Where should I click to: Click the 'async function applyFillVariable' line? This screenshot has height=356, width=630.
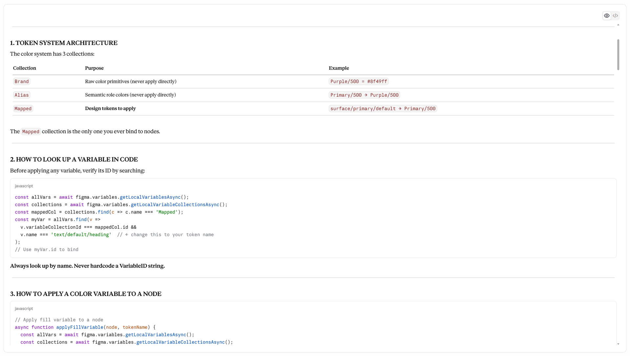pyautogui.click(x=85, y=327)
